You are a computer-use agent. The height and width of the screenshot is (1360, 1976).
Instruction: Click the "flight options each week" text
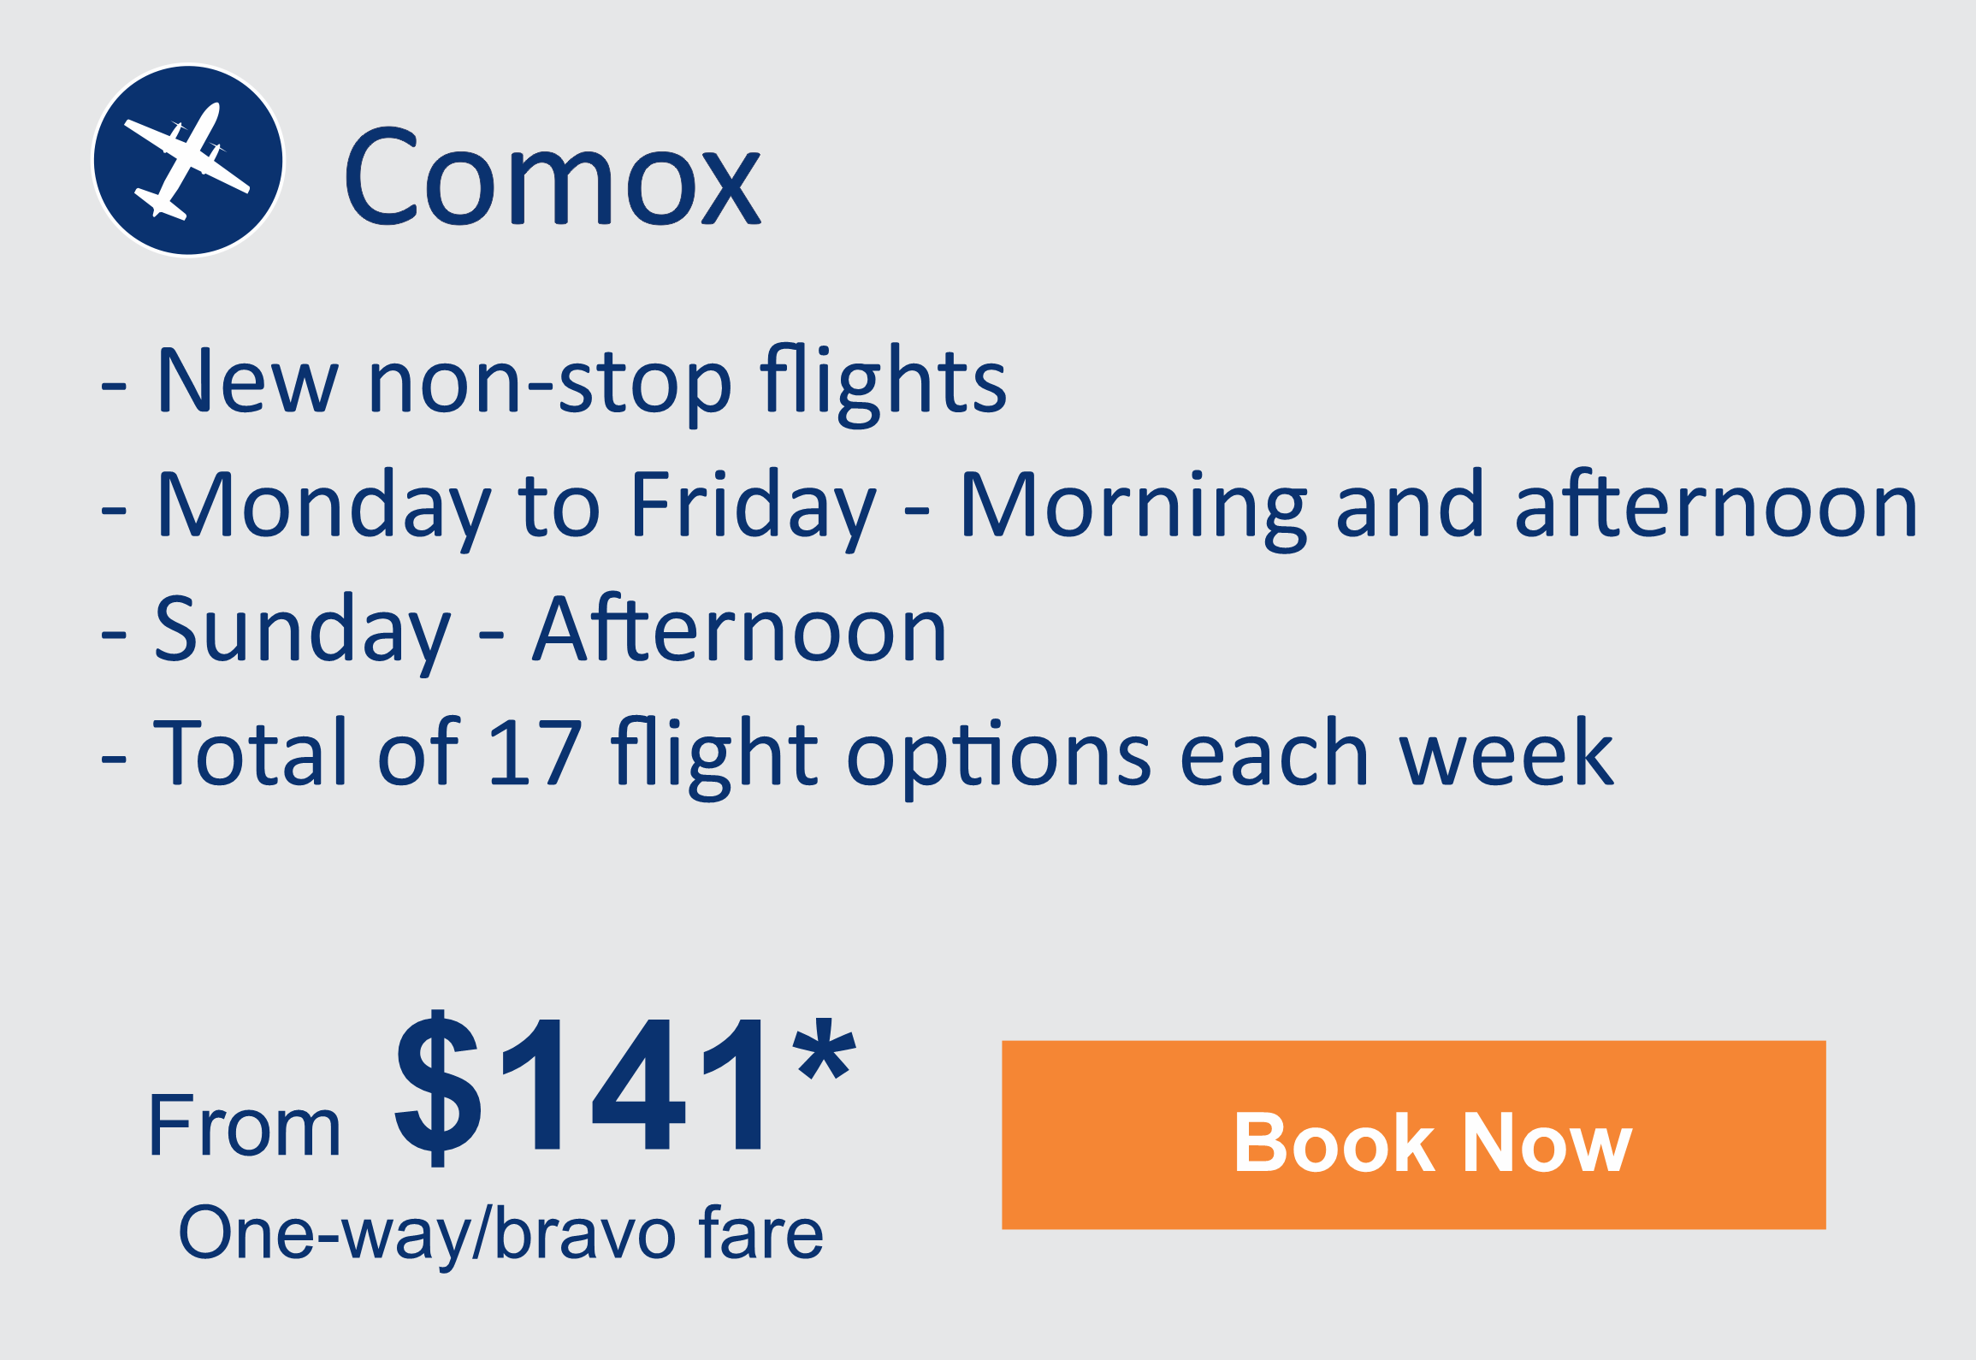tap(1112, 755)
